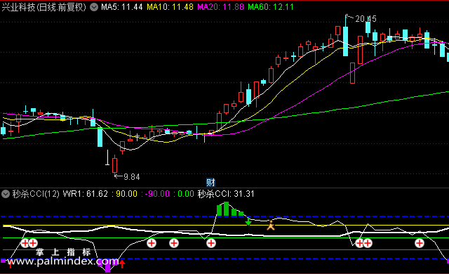Click the MA5: 11.44 value
Screen dimensions: 449x274
tap(121, 7)
